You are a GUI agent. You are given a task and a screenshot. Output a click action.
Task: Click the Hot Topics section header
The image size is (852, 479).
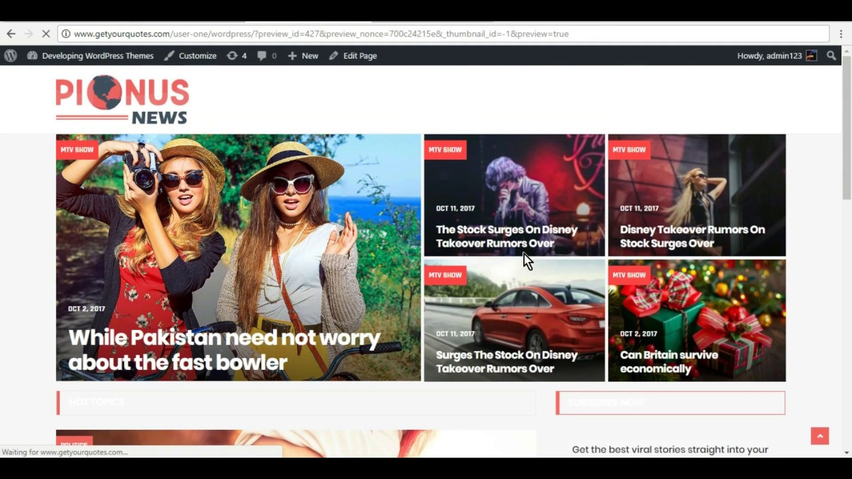[x=296, y=402]
